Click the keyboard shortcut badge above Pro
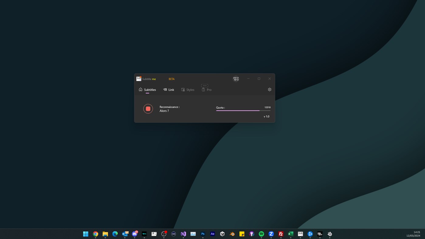This screenshot has height=239, width=425. pyautogui.click(x=204, y=85)
